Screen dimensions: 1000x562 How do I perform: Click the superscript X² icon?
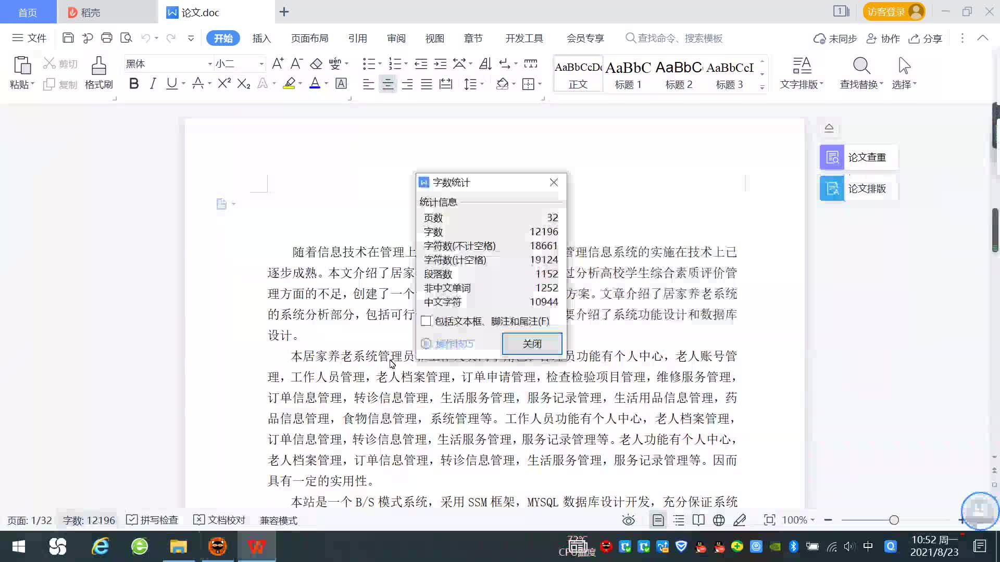click(224, 84)
